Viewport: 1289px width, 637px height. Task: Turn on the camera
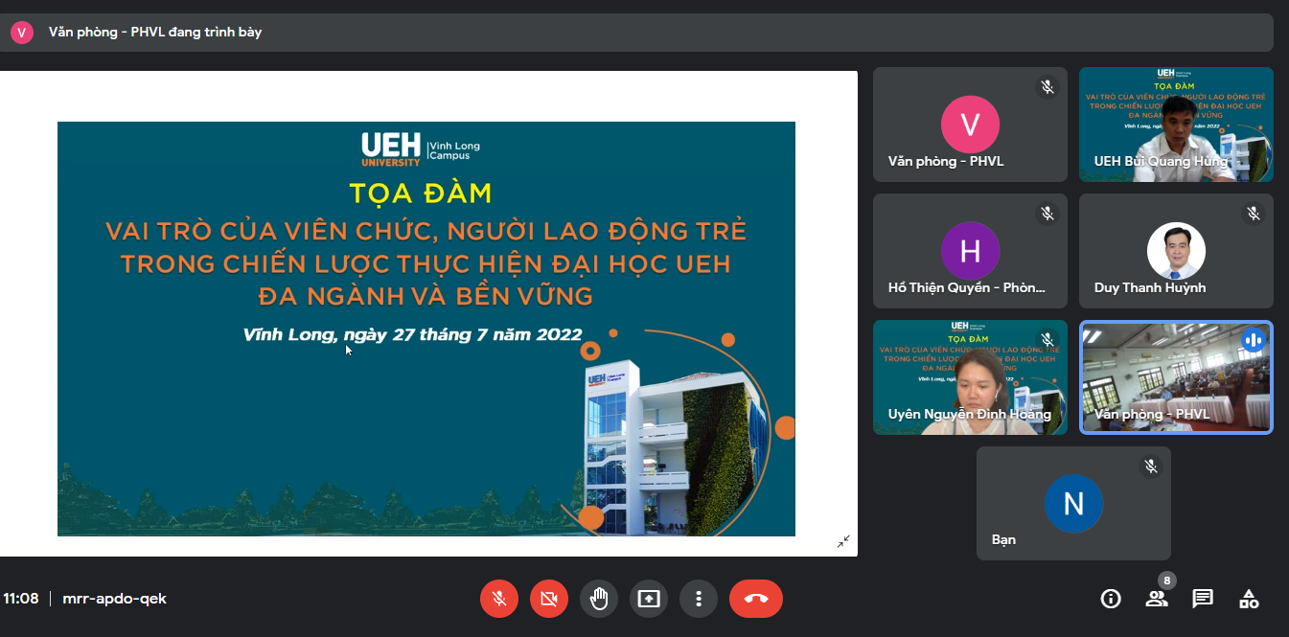coord(549,599)
